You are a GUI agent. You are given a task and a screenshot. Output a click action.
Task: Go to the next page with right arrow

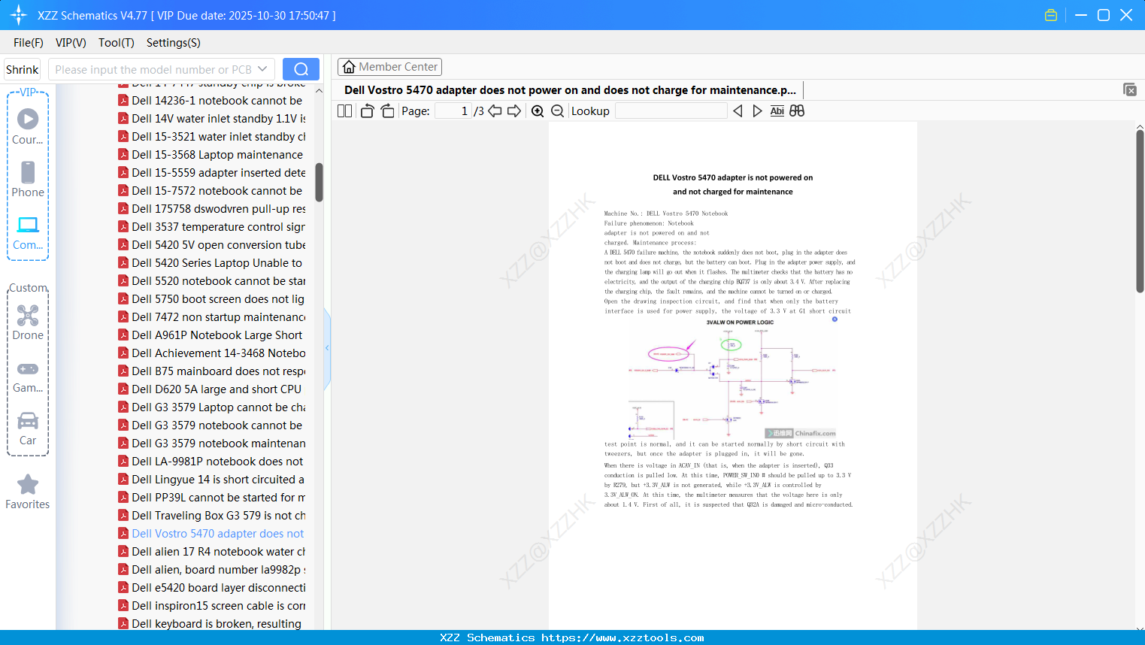(x=514, y=111)
